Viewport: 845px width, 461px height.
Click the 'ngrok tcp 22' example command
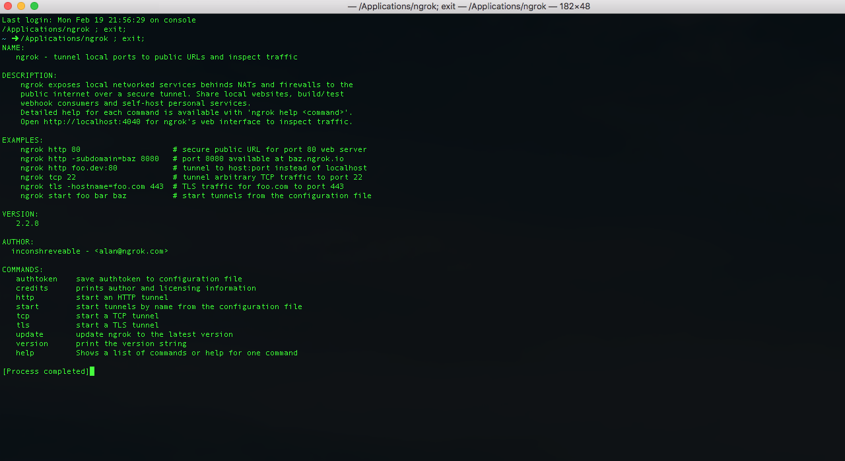click(48, 177)
